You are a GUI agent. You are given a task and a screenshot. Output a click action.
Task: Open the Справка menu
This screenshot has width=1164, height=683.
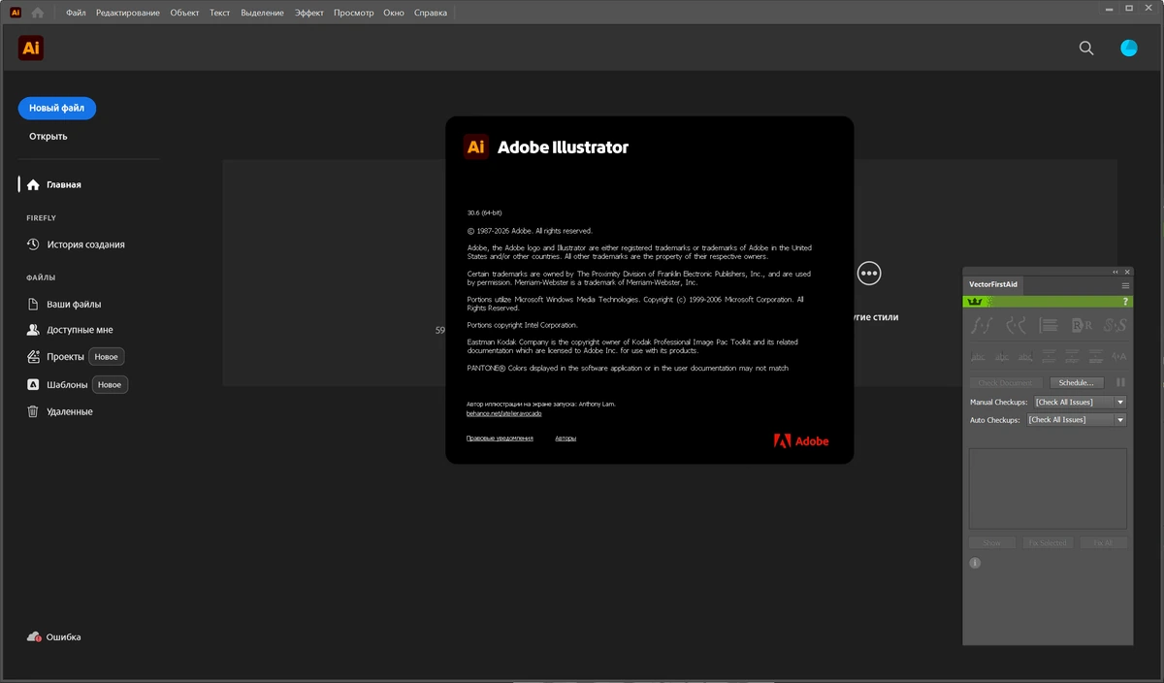[431, 13]
